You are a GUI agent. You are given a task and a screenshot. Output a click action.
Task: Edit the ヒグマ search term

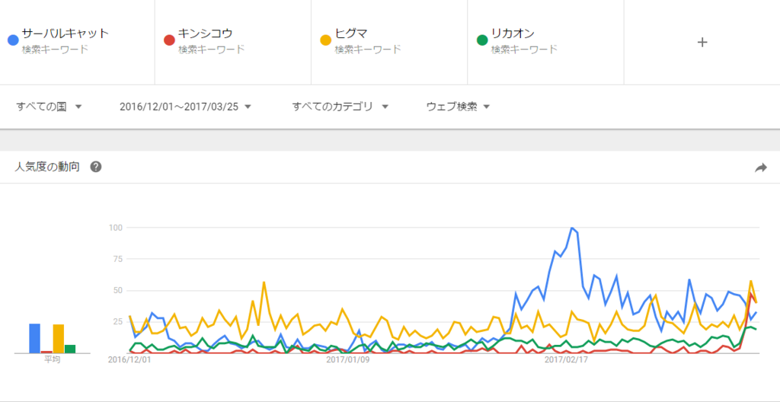coord(389,43)
